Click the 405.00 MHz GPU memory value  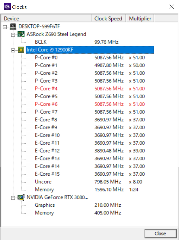pyautogui.click(x=108, y=213)
